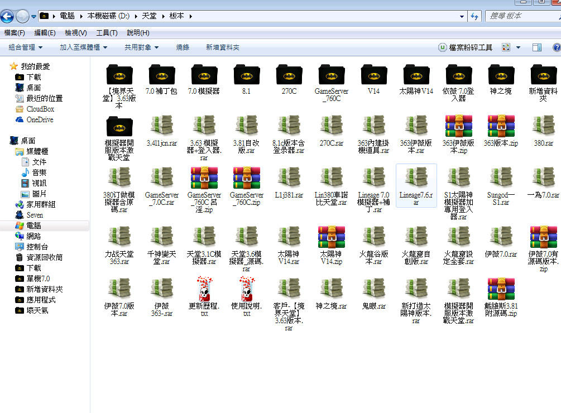561x413 pixels.
Task: Open the 檔案(F) menu
Action: [15, 33]
